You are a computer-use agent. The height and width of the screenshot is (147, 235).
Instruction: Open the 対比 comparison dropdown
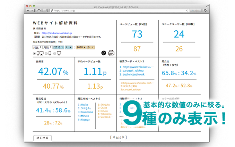[x=37, y=47]
